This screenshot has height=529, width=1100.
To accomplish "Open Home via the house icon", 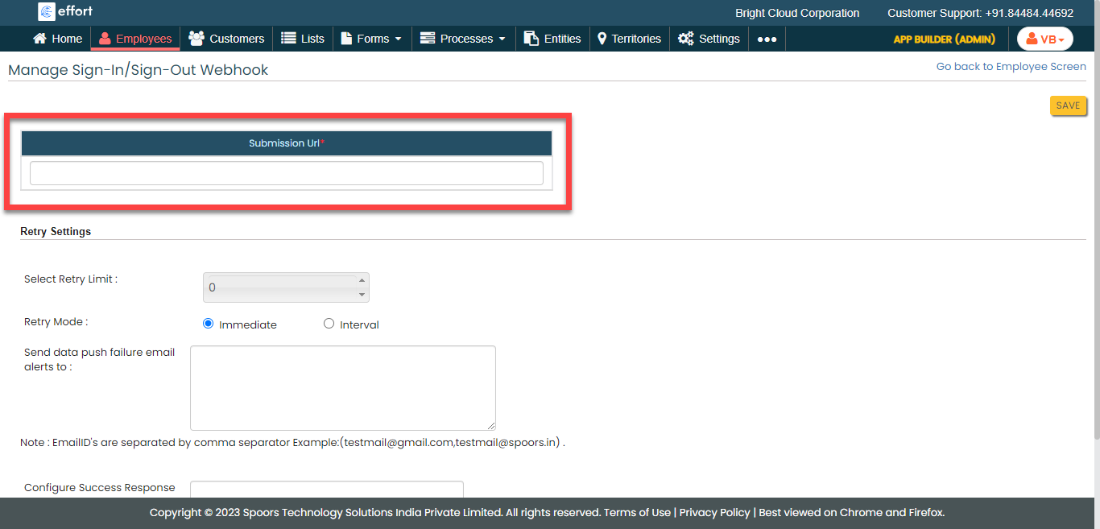I will pyautogui.click(x=39, y=39).
